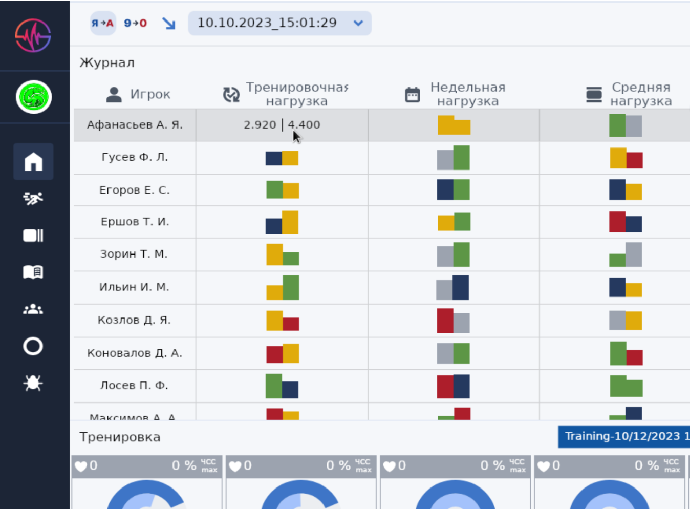690x509 pixels.
Task: Click the Журнал section title
Action: (107, 63)
